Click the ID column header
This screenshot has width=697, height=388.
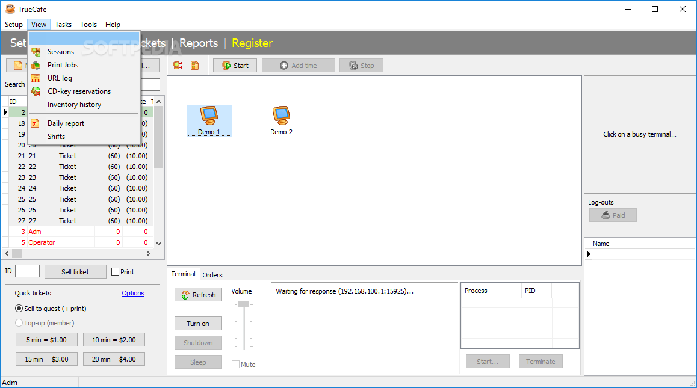(17, 102)
